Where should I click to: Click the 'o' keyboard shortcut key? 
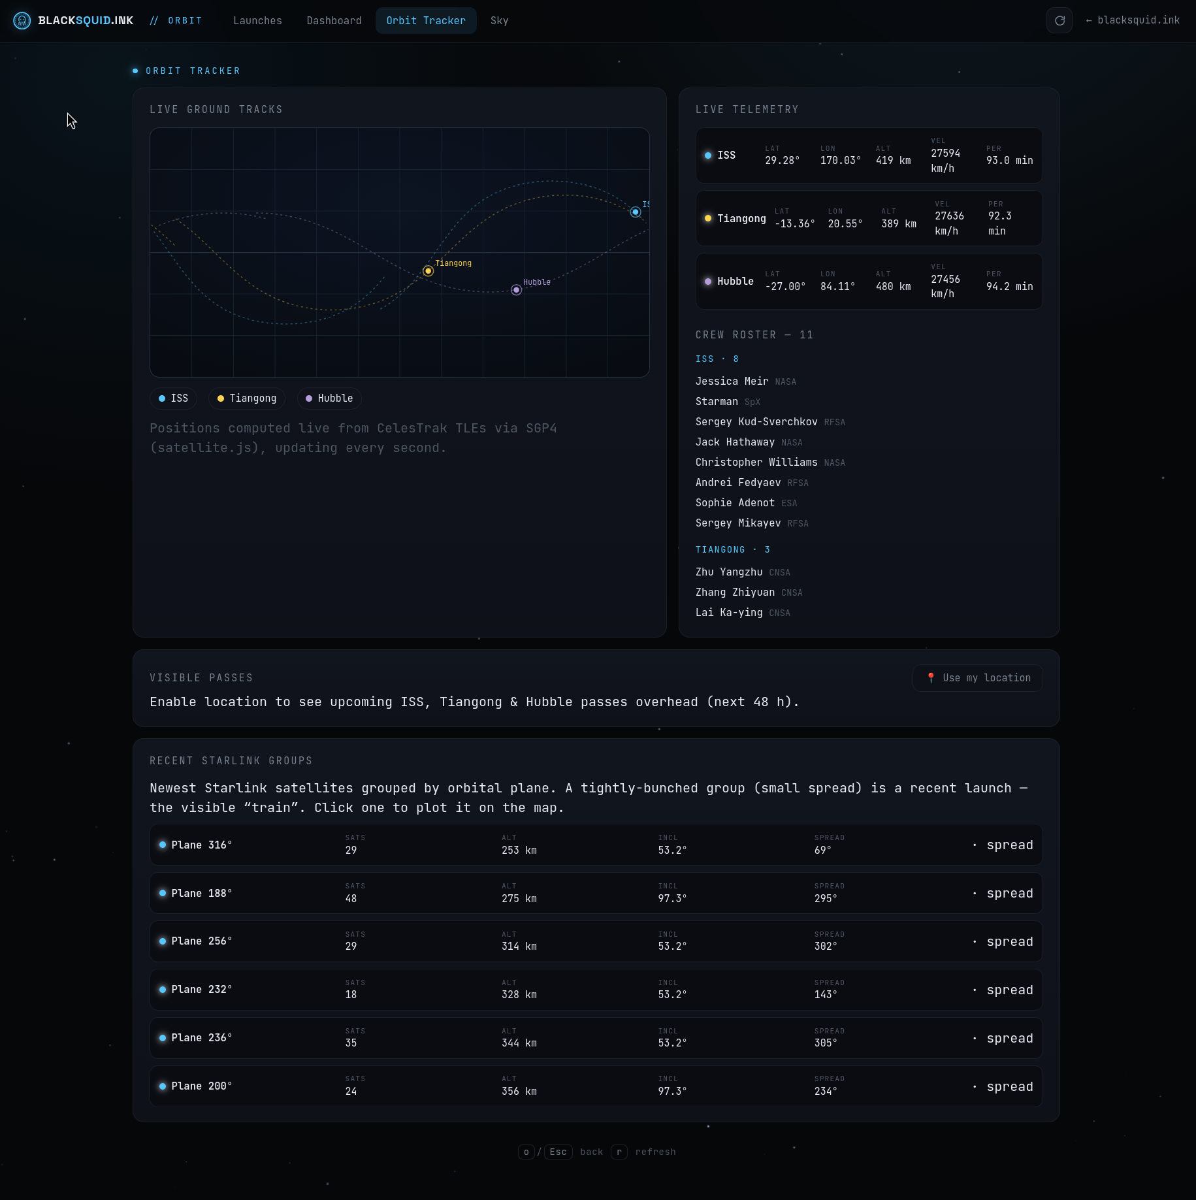[526, 1152]
